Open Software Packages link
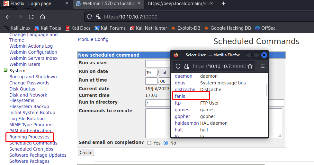The image size is (314, 165). 30,161
